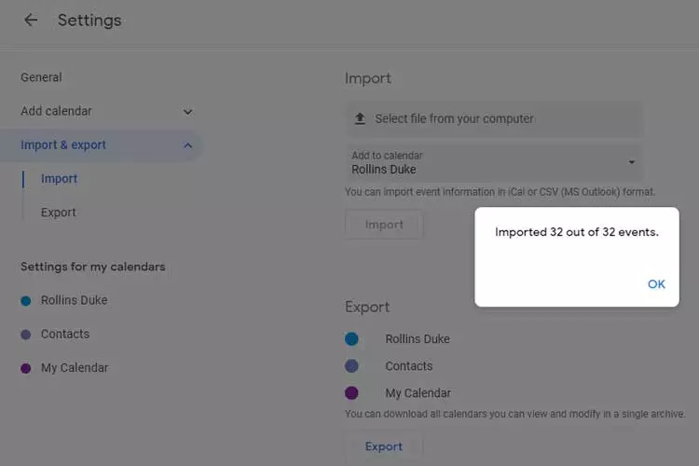Click the download all calendars note
The image size is (699, 466).
[514, 414]
